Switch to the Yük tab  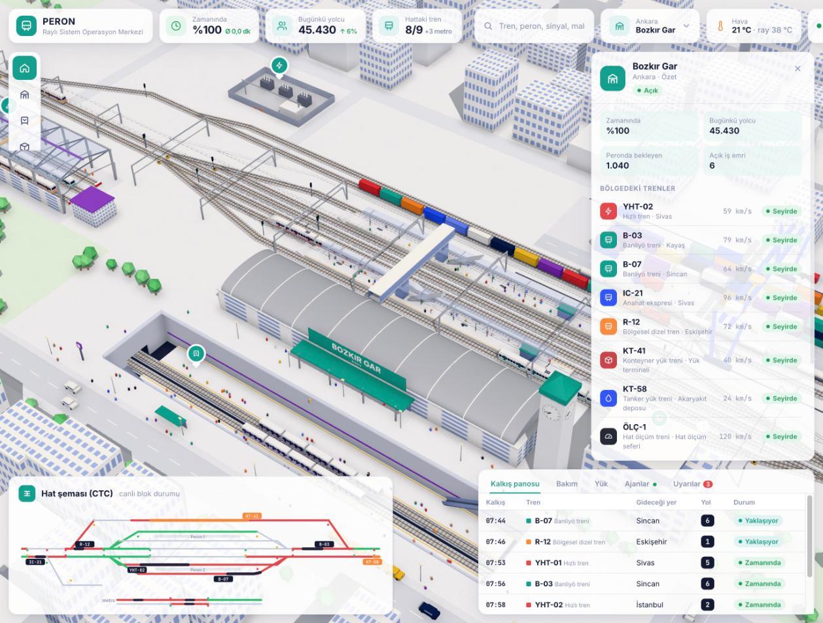pos(601,484)
